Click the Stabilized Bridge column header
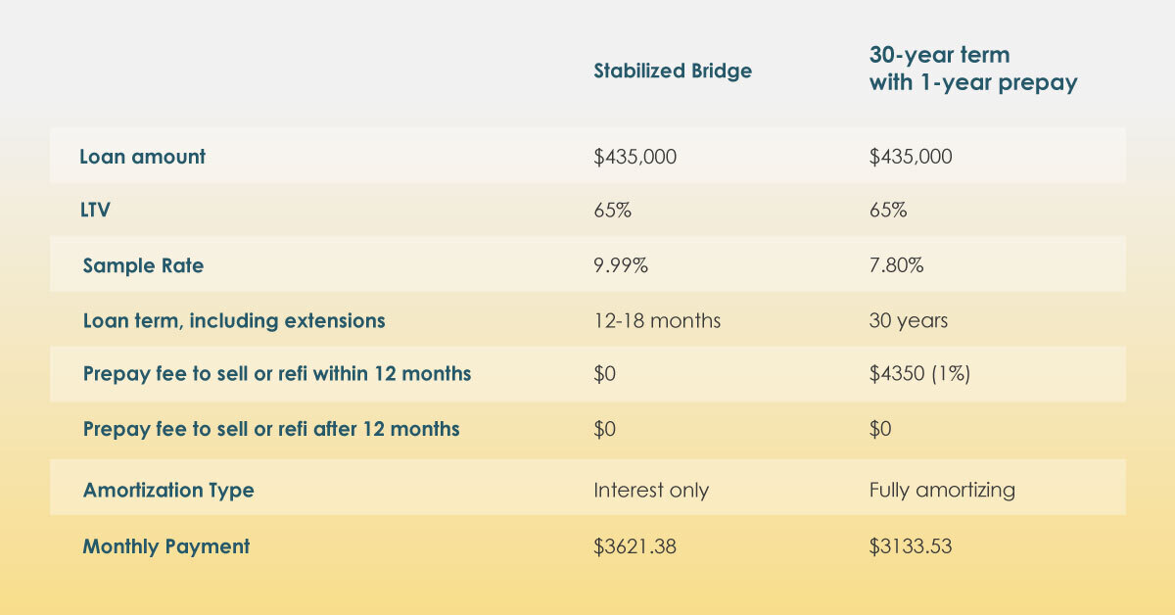 673,71
